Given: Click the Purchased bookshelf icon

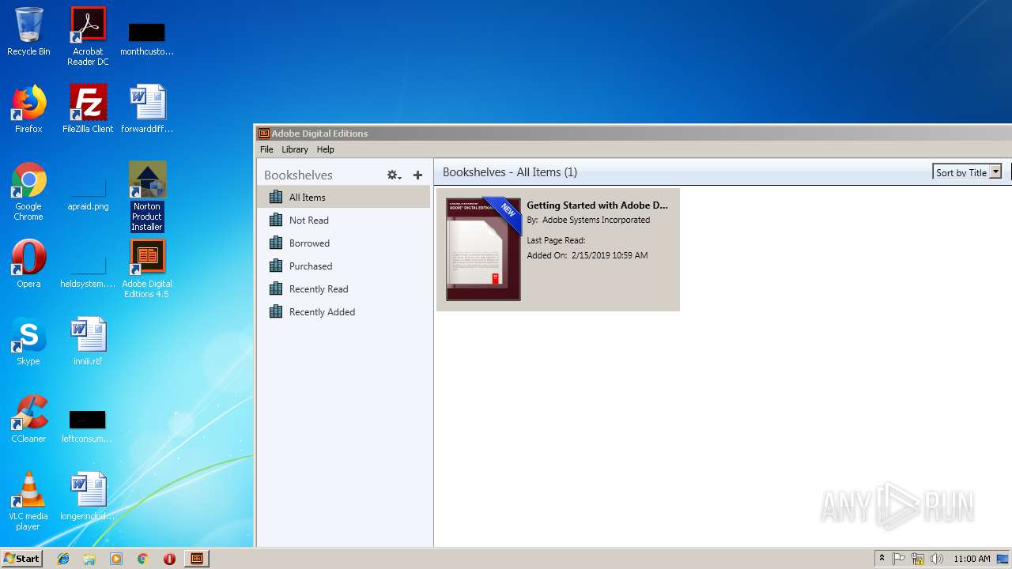Looking at the screenshot, I should pyautogui.click(x=276, y=266).
